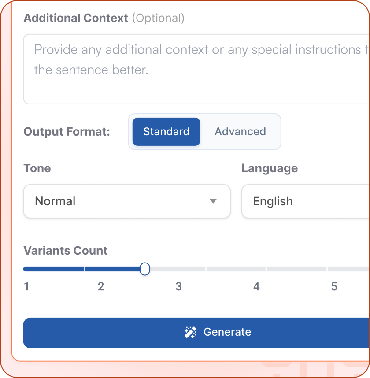
Task: Click the Tone label
Action: pos(37,168)
